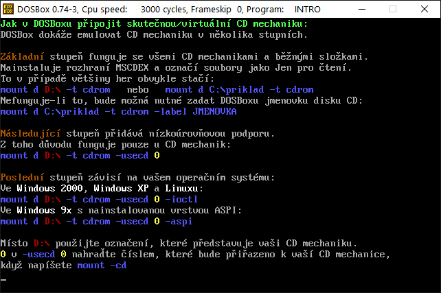Maximize the DOSBox window
This screenshot has height=293, width=441.
coord(393,9)
